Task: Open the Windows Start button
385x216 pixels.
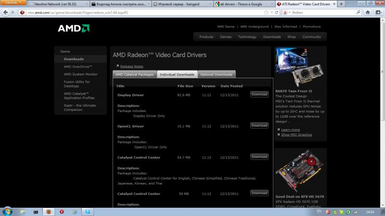Action: click(x=7, y=211)
